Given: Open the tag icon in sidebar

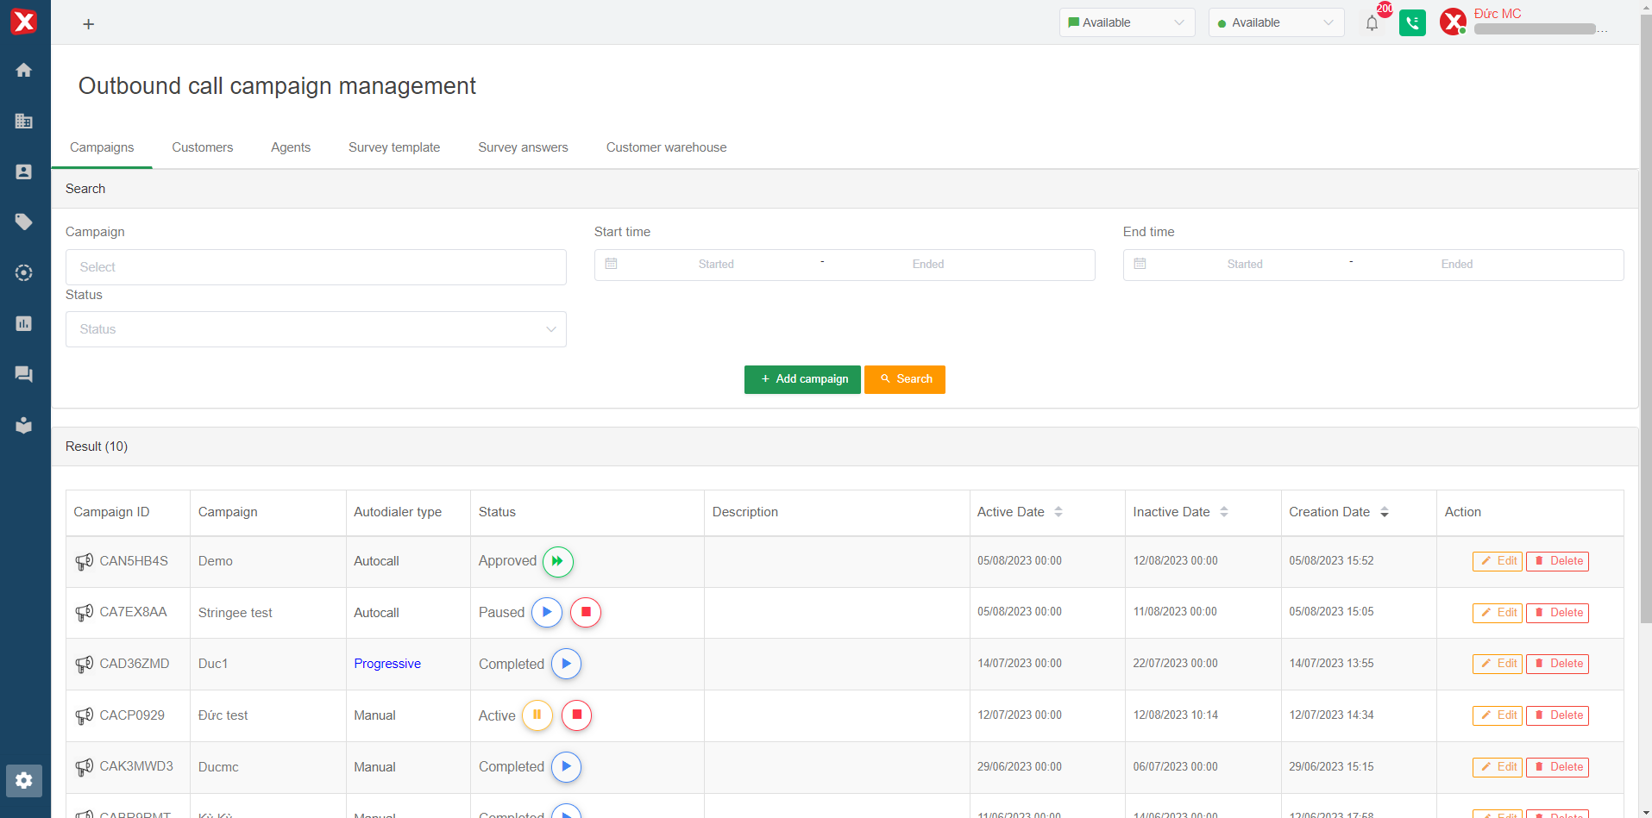Looking at the screenshot, I should (24, 222).
